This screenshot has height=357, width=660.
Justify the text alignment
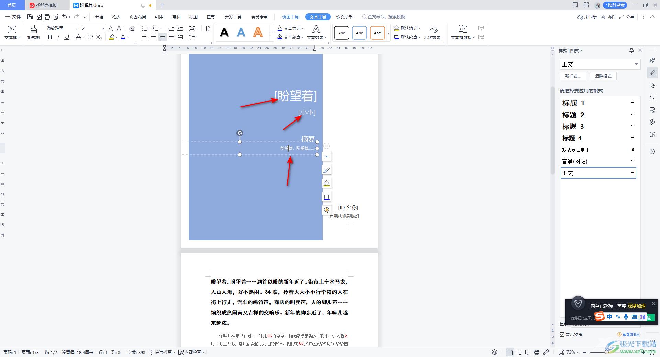(x=171, y=37)
